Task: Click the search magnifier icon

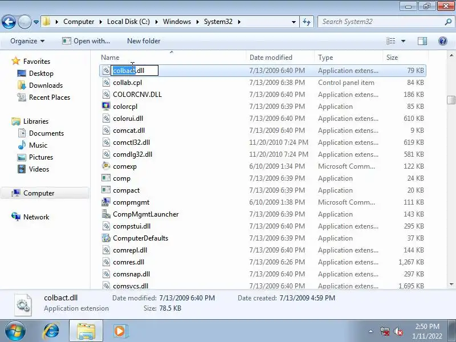Action: 448,22
